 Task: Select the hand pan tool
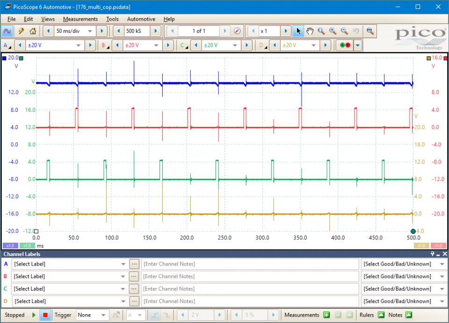(310, 31)
